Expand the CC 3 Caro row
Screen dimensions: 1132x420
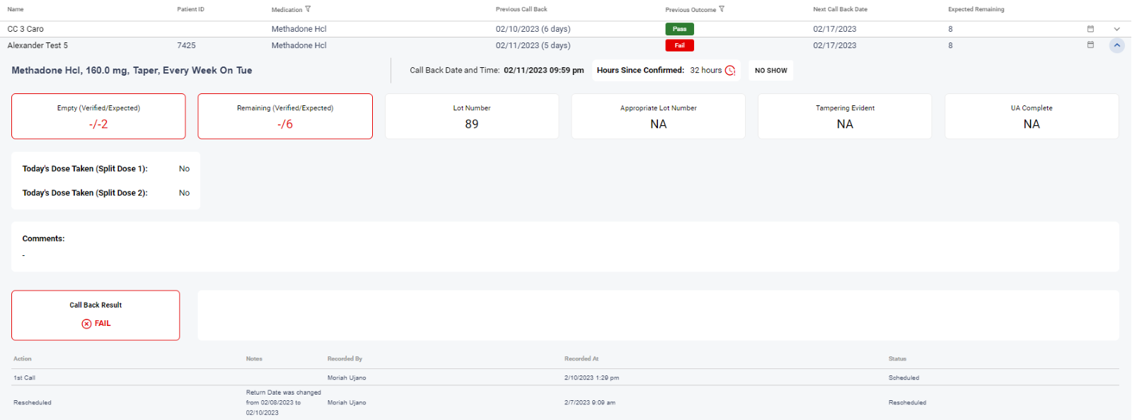pyautogui.click(x=1116, y=29)
